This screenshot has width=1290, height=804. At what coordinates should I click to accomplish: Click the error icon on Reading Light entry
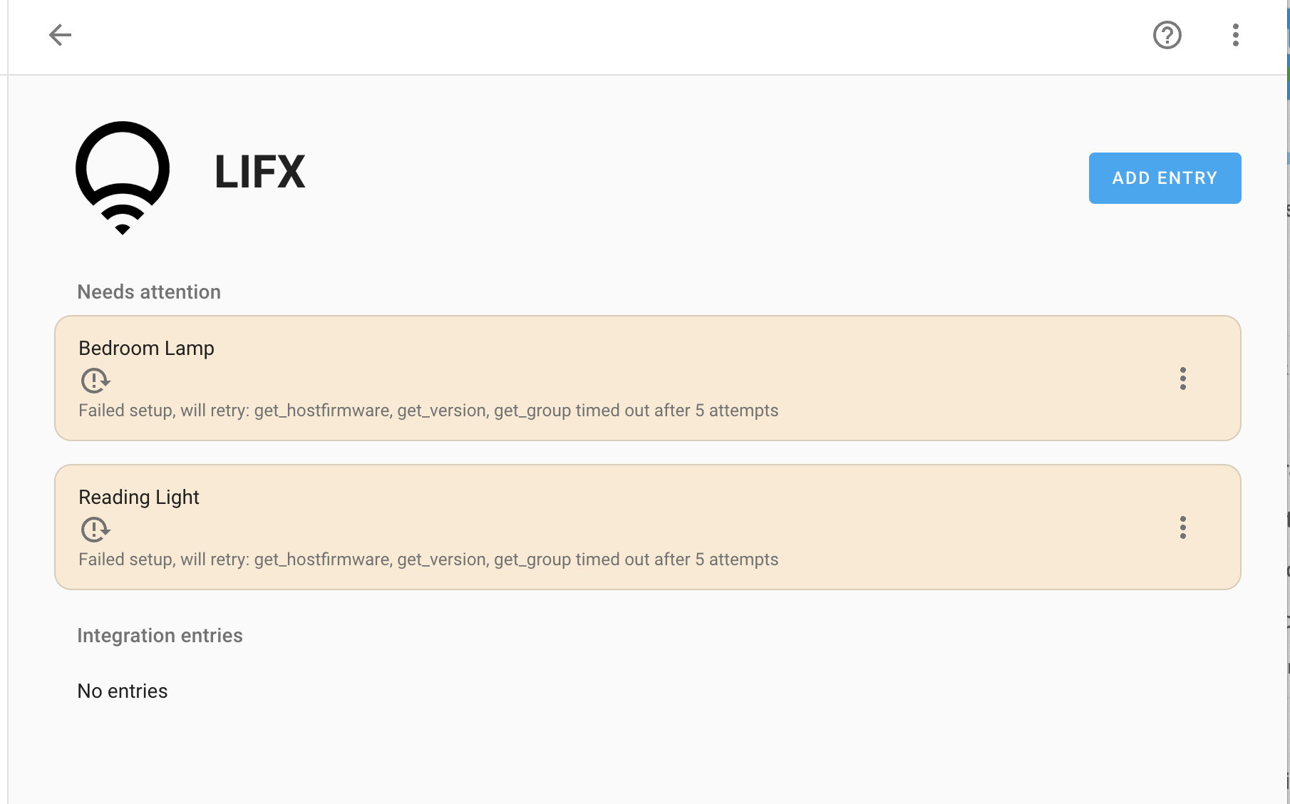tap(95, 530)
